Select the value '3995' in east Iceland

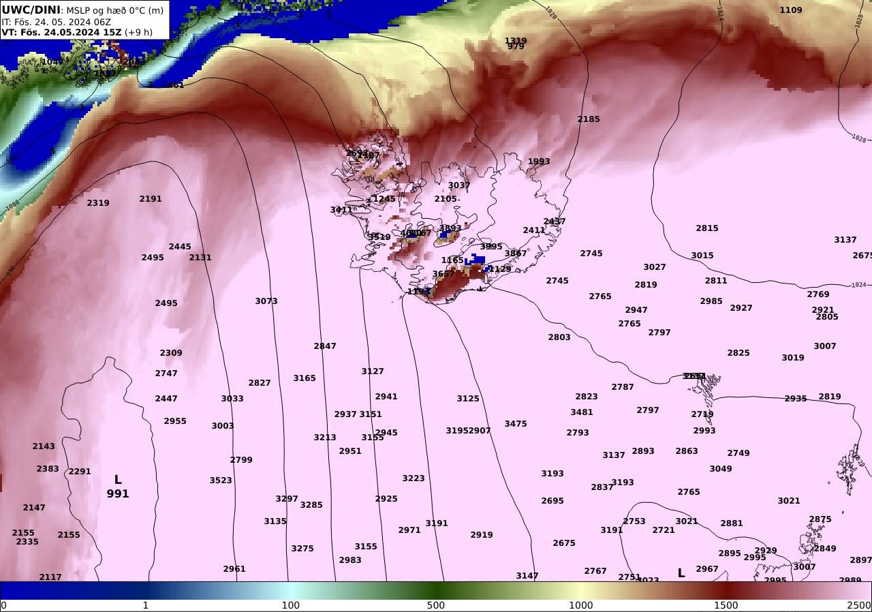coord(491,247)
